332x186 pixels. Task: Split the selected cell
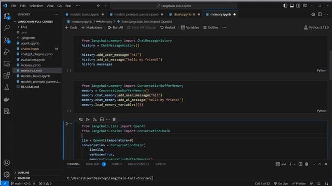coord(102,119)
